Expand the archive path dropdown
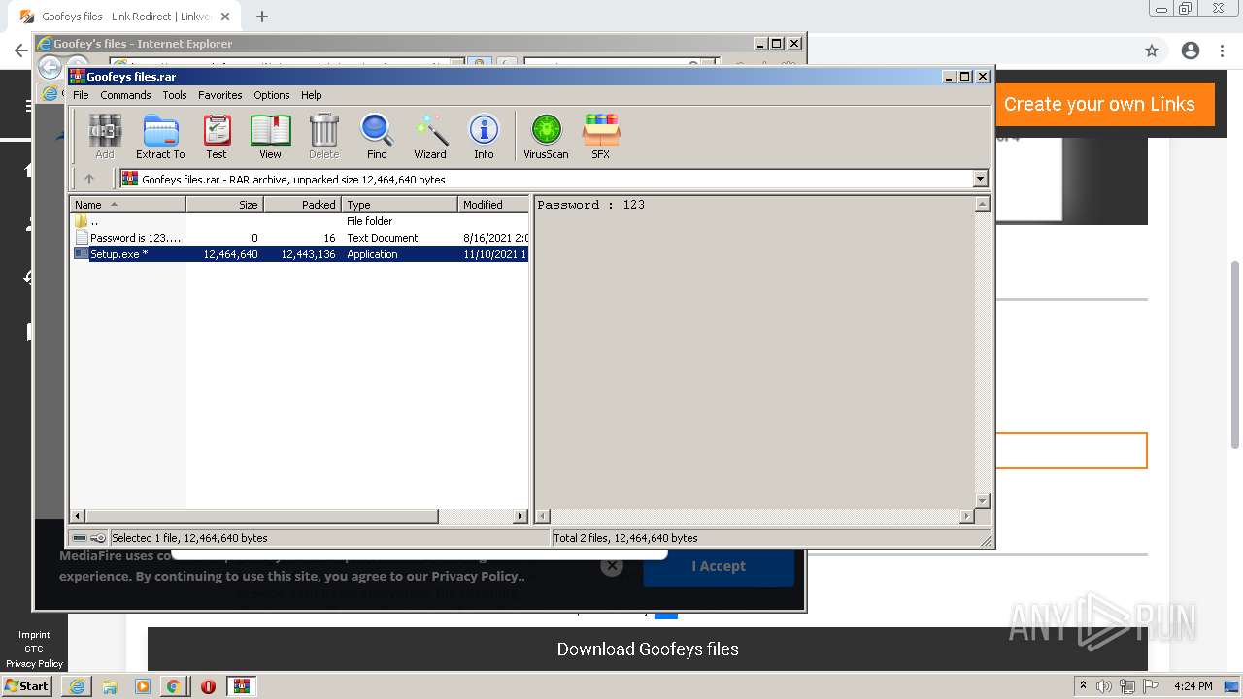Image resolution: width=1243 pixels, height=699 pixels. (980, 179)
